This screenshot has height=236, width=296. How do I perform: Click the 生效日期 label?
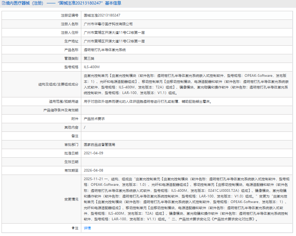71,162
